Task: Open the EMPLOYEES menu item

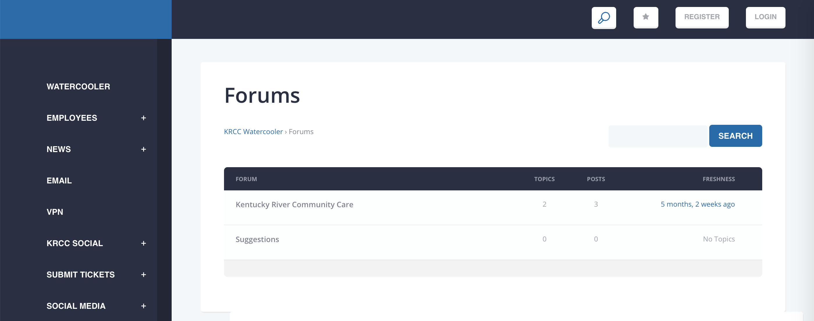Action: [72, 118]
